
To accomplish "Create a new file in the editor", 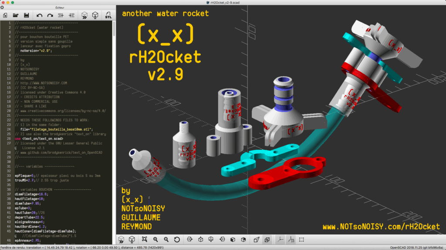I will point(5,15).
